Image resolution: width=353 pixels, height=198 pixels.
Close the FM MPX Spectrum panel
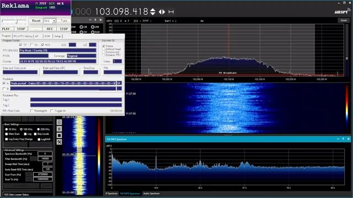click(348, 139)
